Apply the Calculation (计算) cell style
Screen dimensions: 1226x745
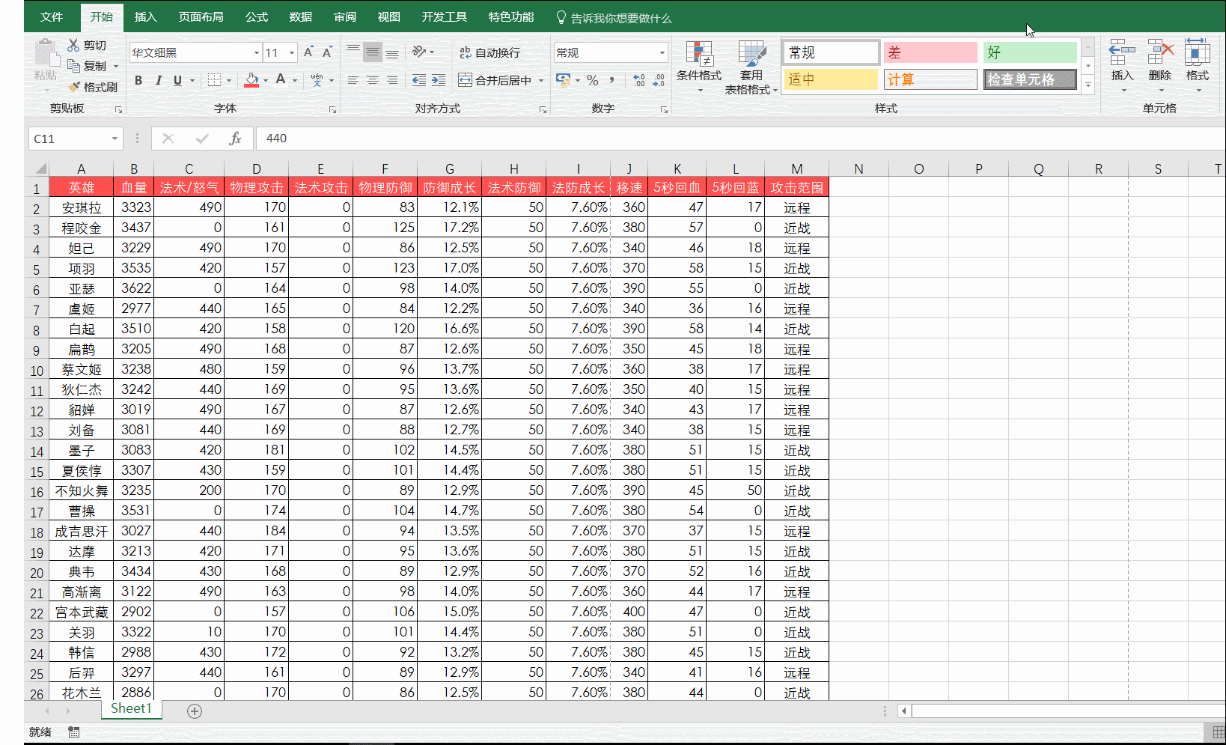click(x=930, y=79)
